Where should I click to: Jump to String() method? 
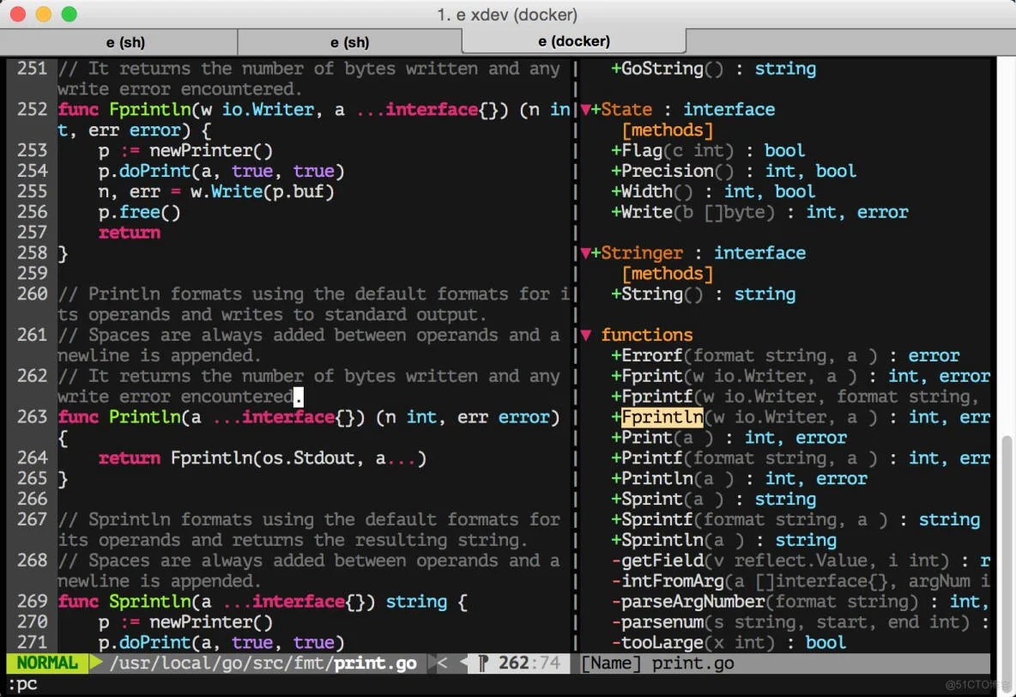click(x=703, y=294)
